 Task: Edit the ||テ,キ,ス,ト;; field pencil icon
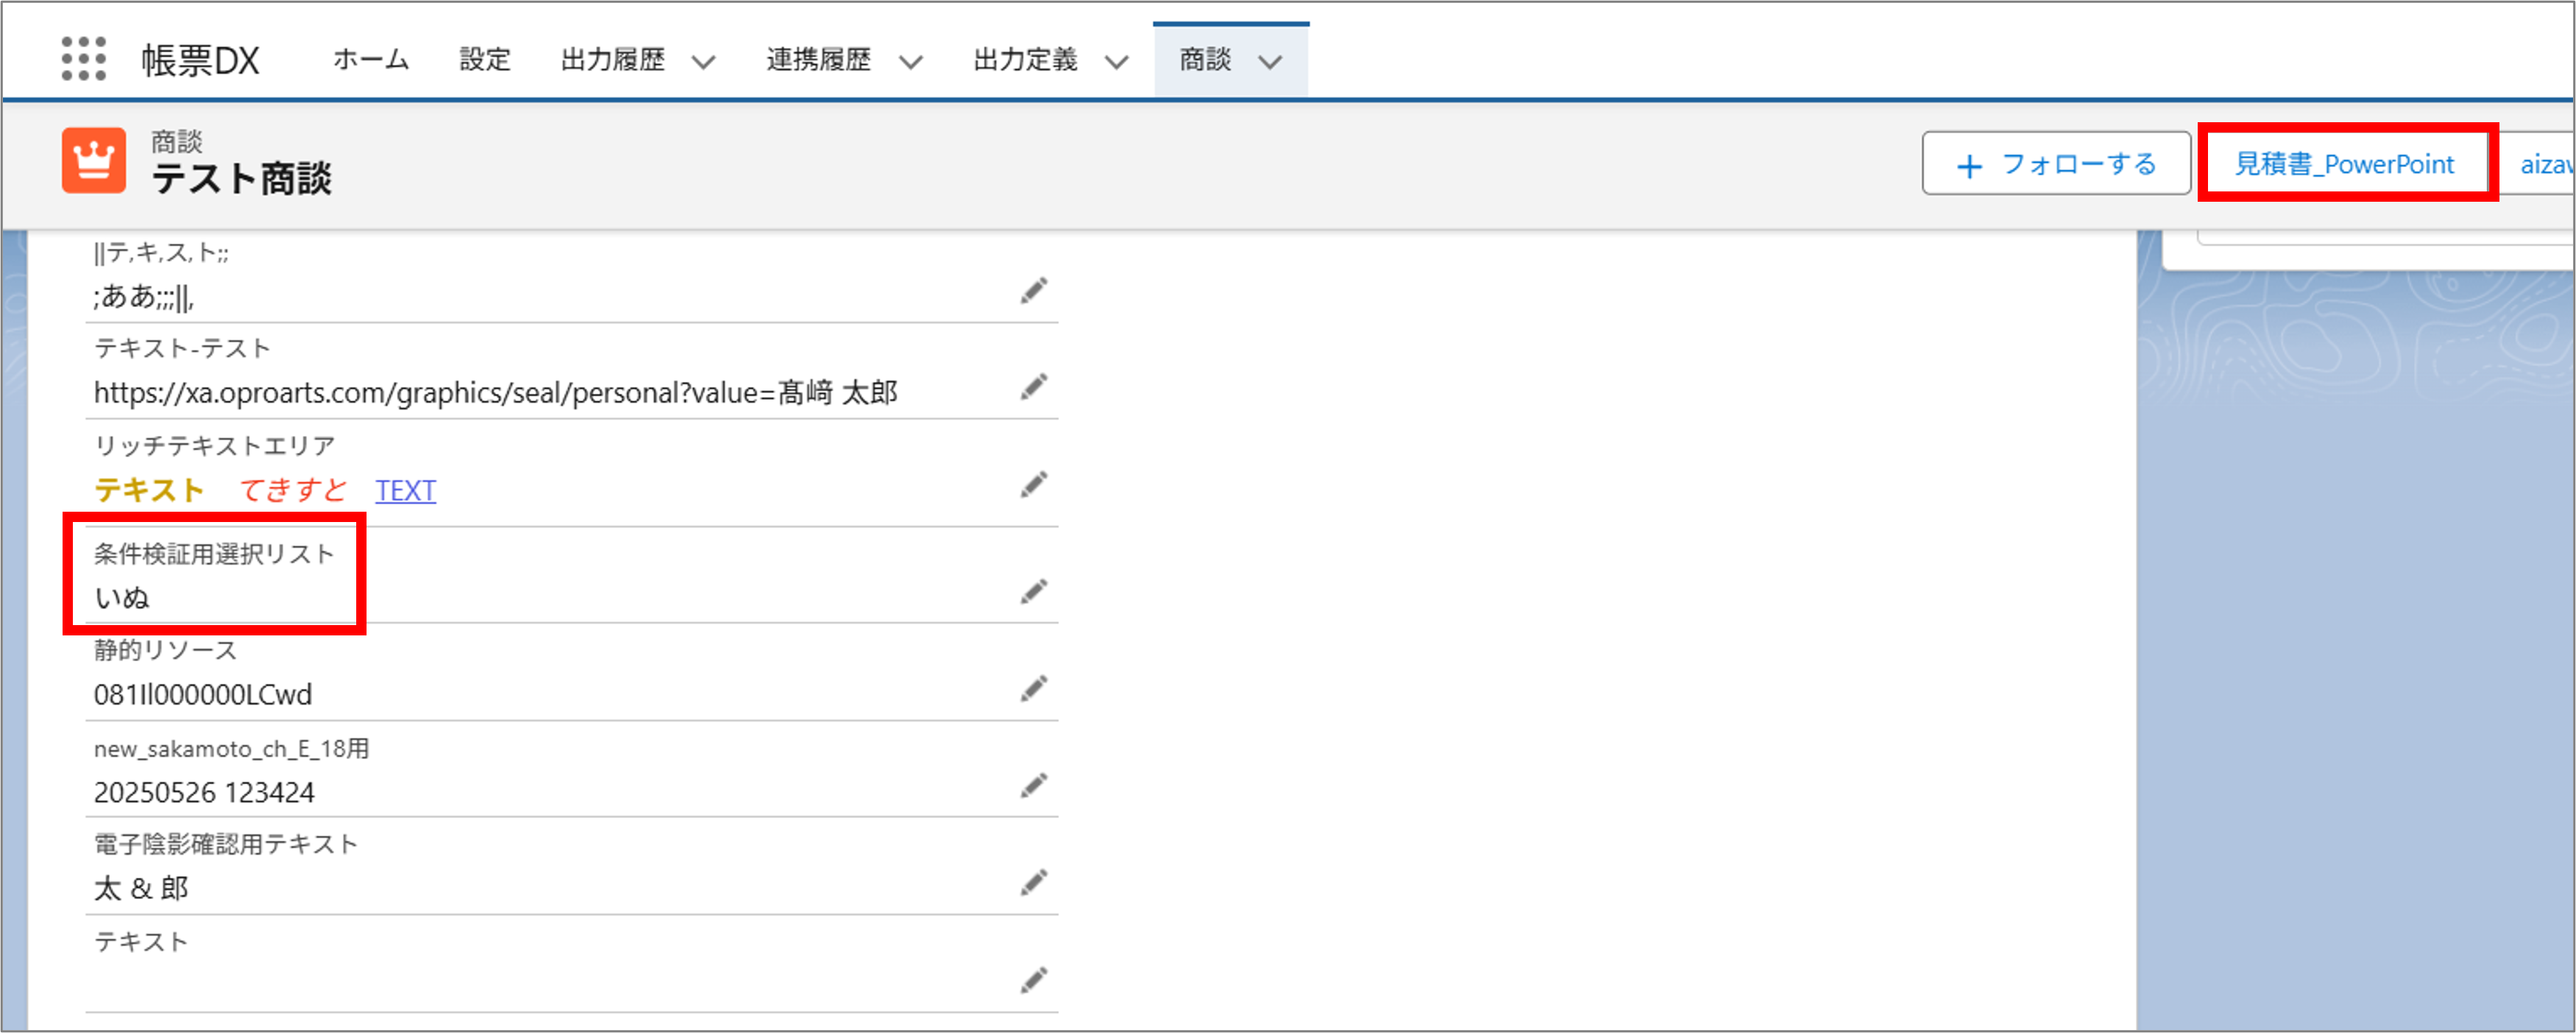1033,291
